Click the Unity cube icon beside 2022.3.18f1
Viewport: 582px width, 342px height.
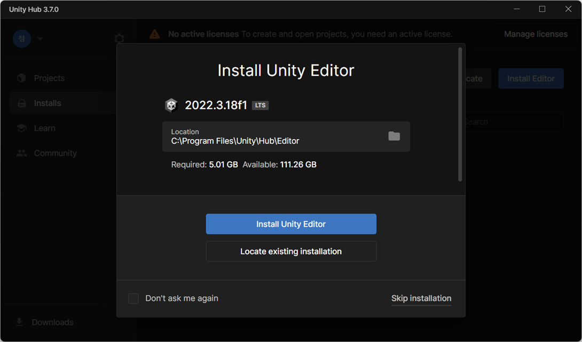pyautogui.click(x=171, y=105)
